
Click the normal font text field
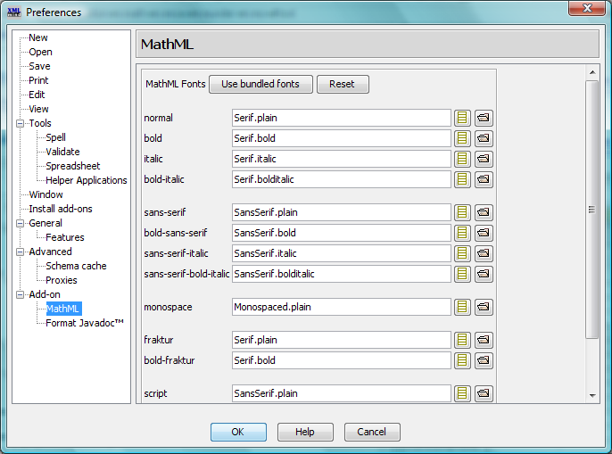point(342,118)
